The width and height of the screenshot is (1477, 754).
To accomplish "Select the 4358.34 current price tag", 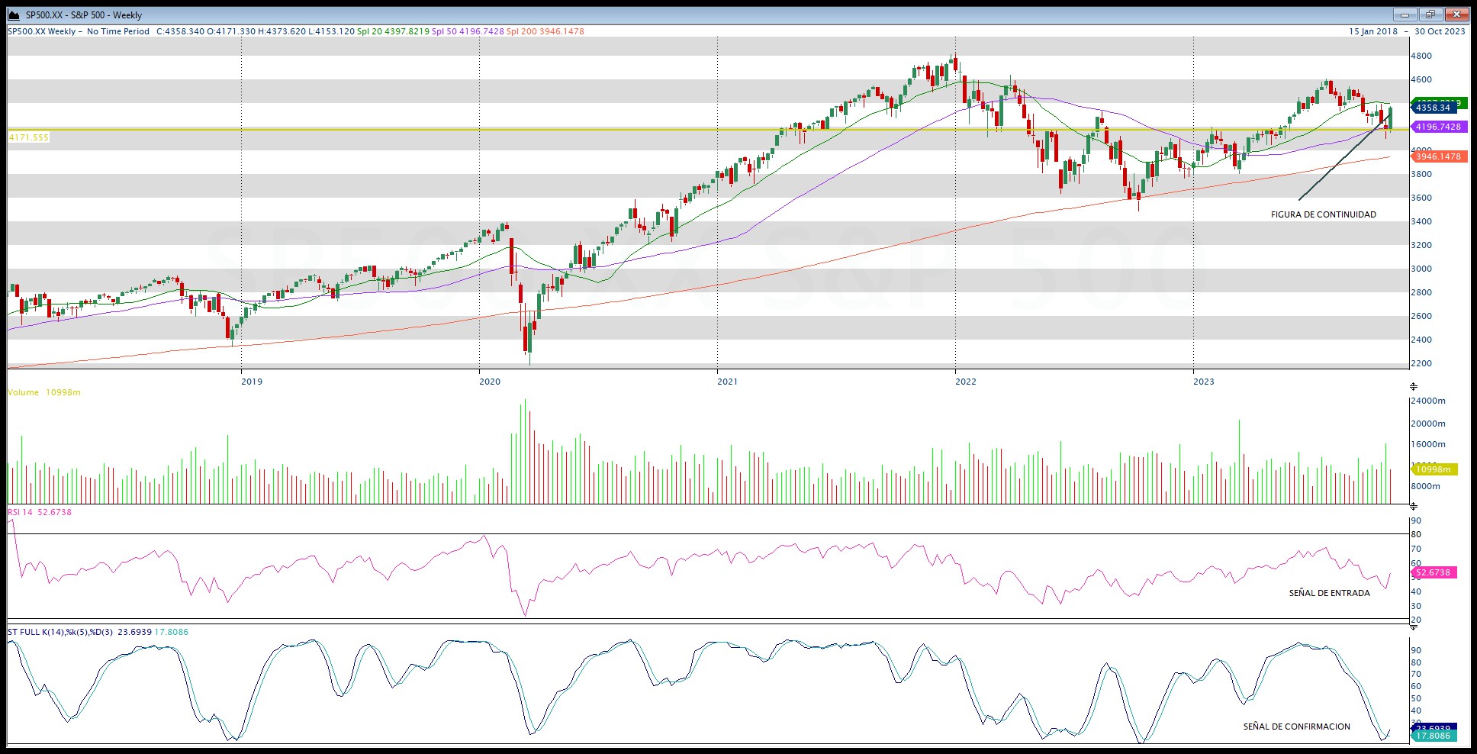I will tap(1434, 108).
